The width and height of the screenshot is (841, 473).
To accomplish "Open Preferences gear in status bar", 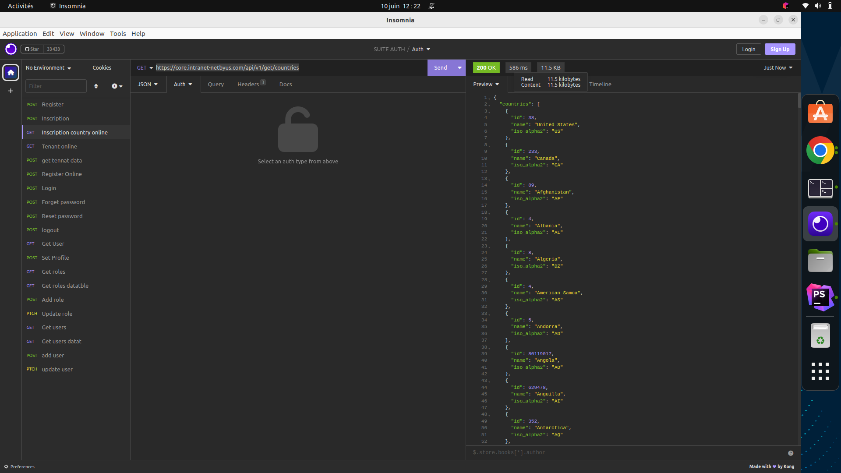I will click(19, 466).
